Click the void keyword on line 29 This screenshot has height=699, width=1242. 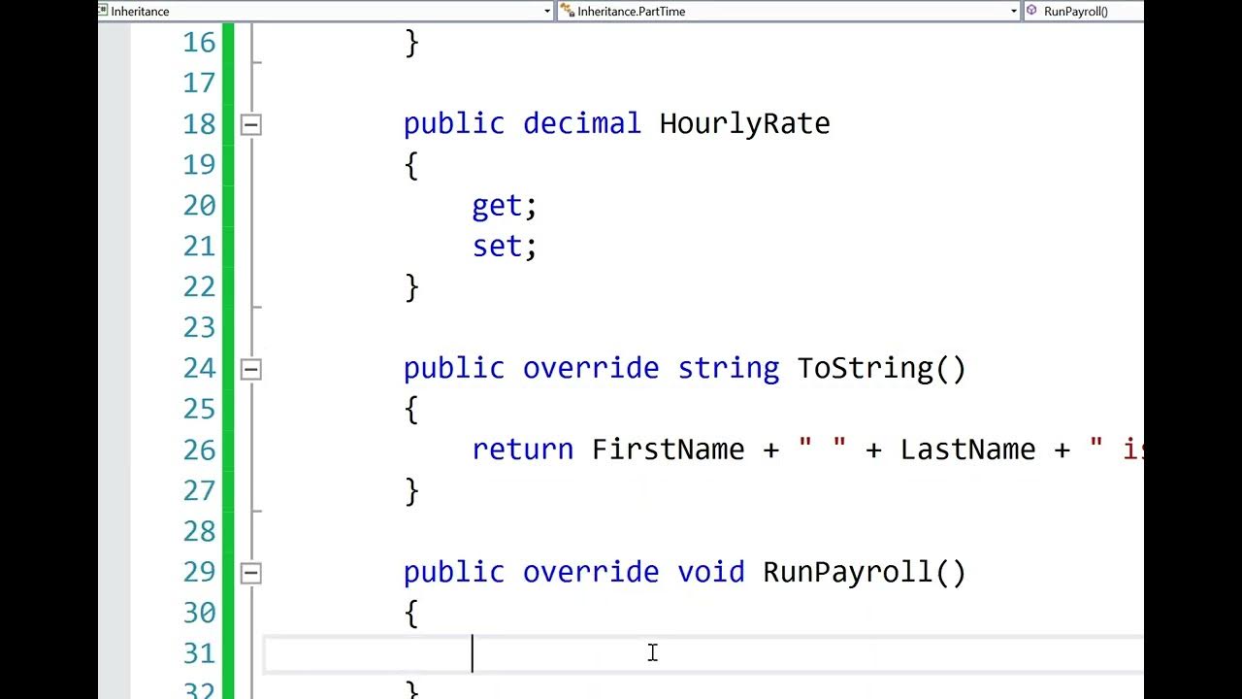point(710,573)
